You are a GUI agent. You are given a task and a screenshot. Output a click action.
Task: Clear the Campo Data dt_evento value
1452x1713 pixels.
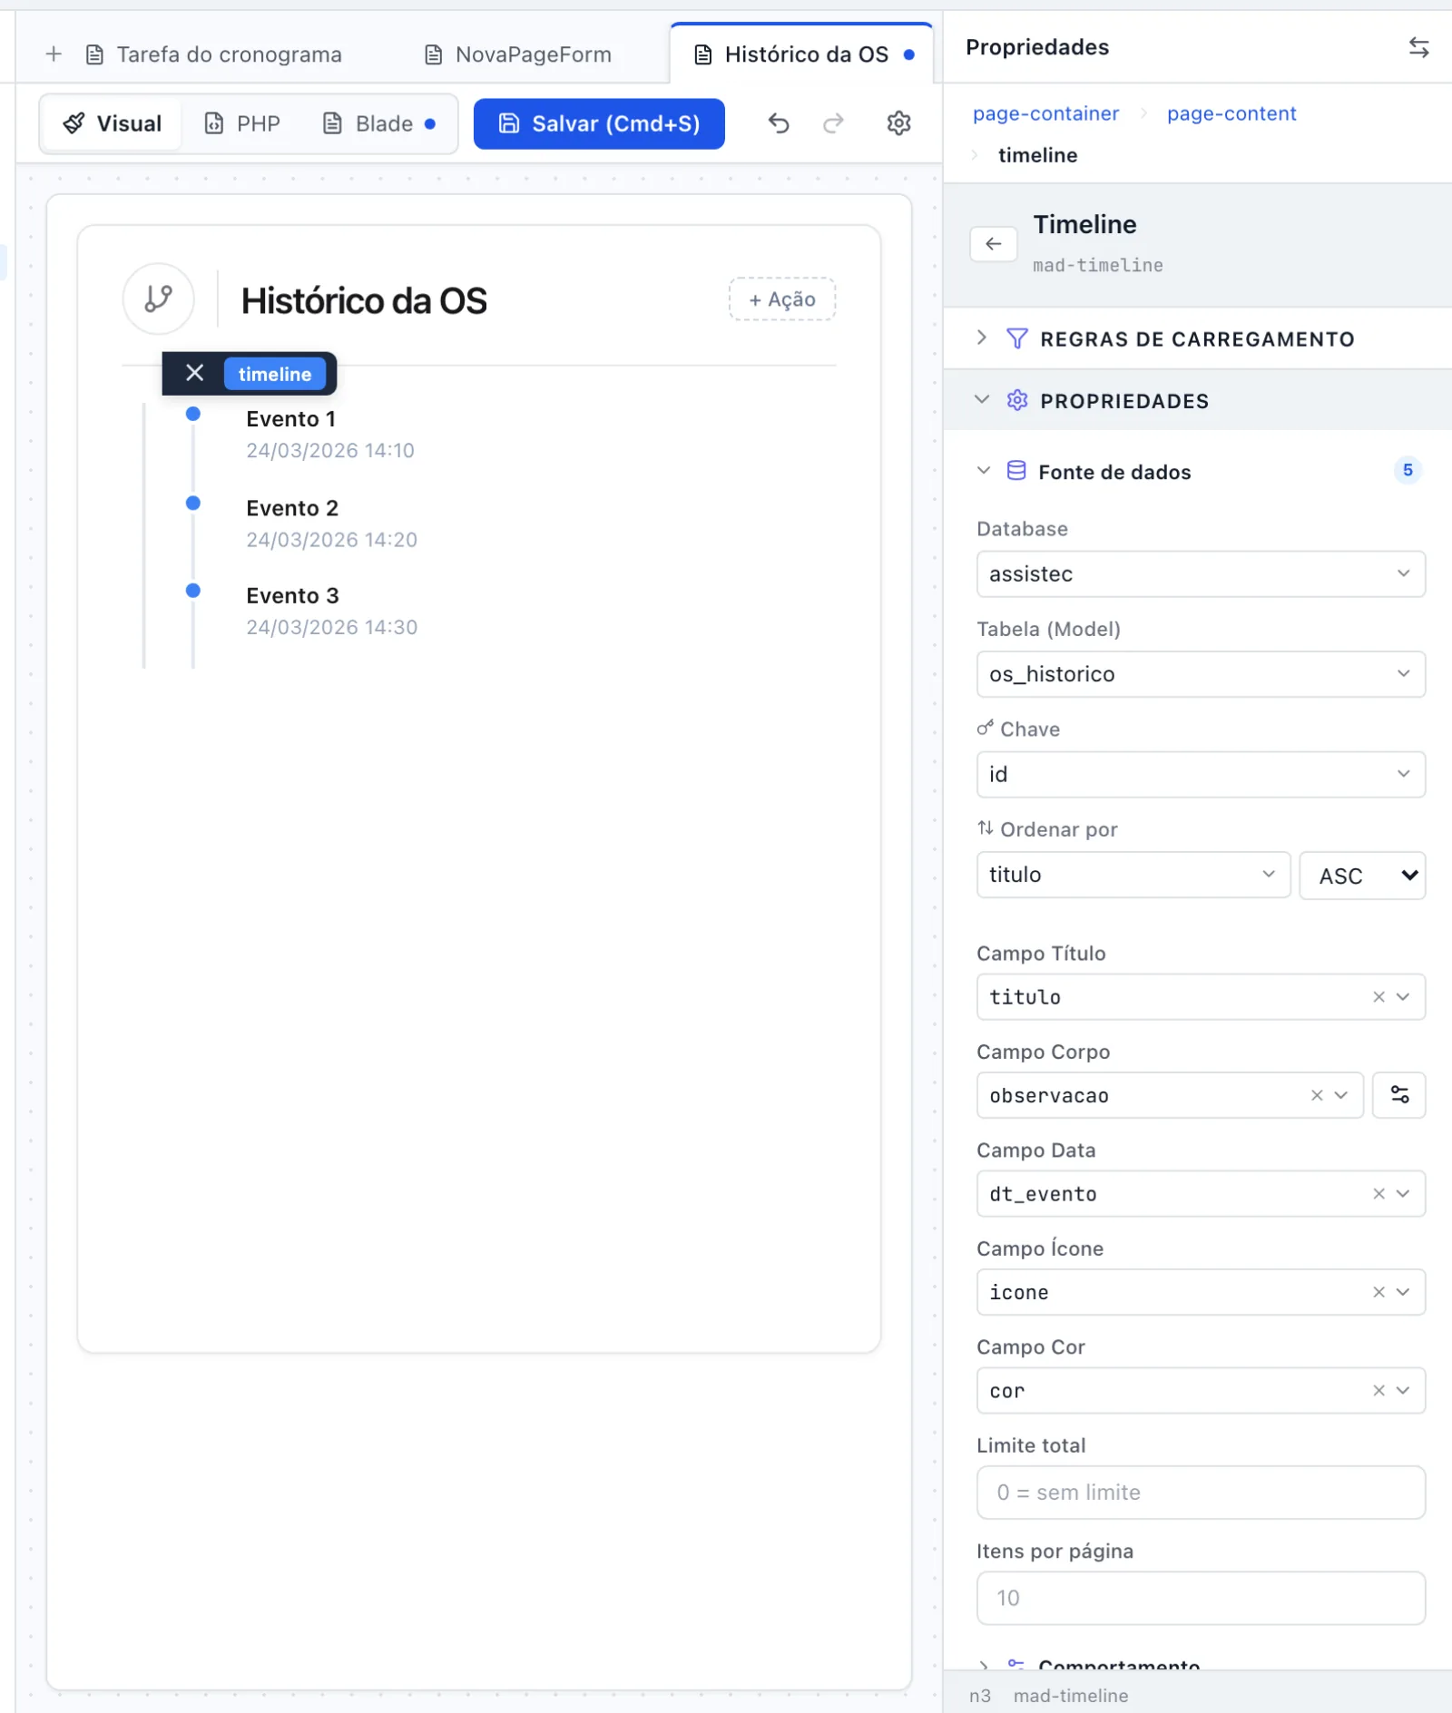click(x=1378, y=1194)
